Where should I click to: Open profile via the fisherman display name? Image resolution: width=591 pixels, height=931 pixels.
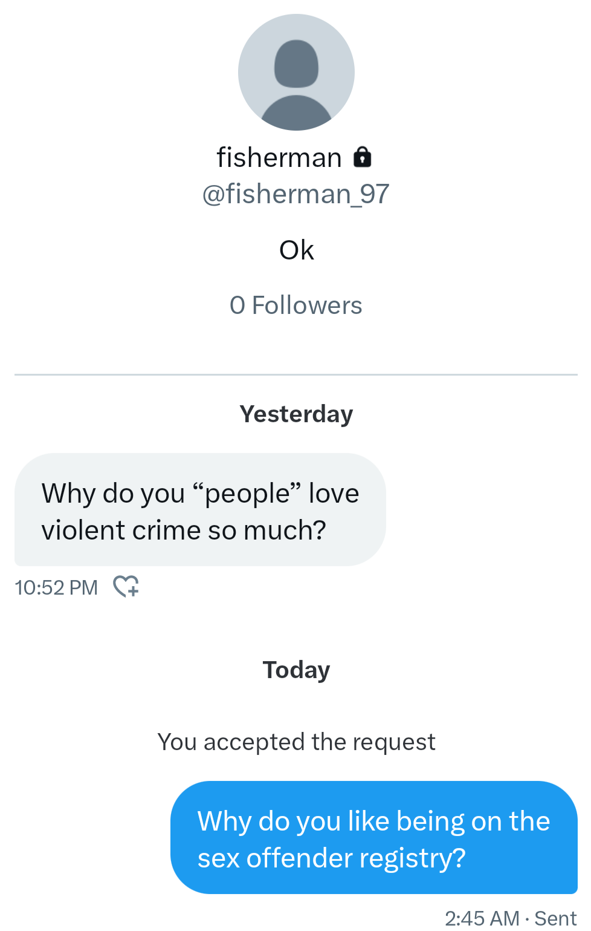click(279, 157)
